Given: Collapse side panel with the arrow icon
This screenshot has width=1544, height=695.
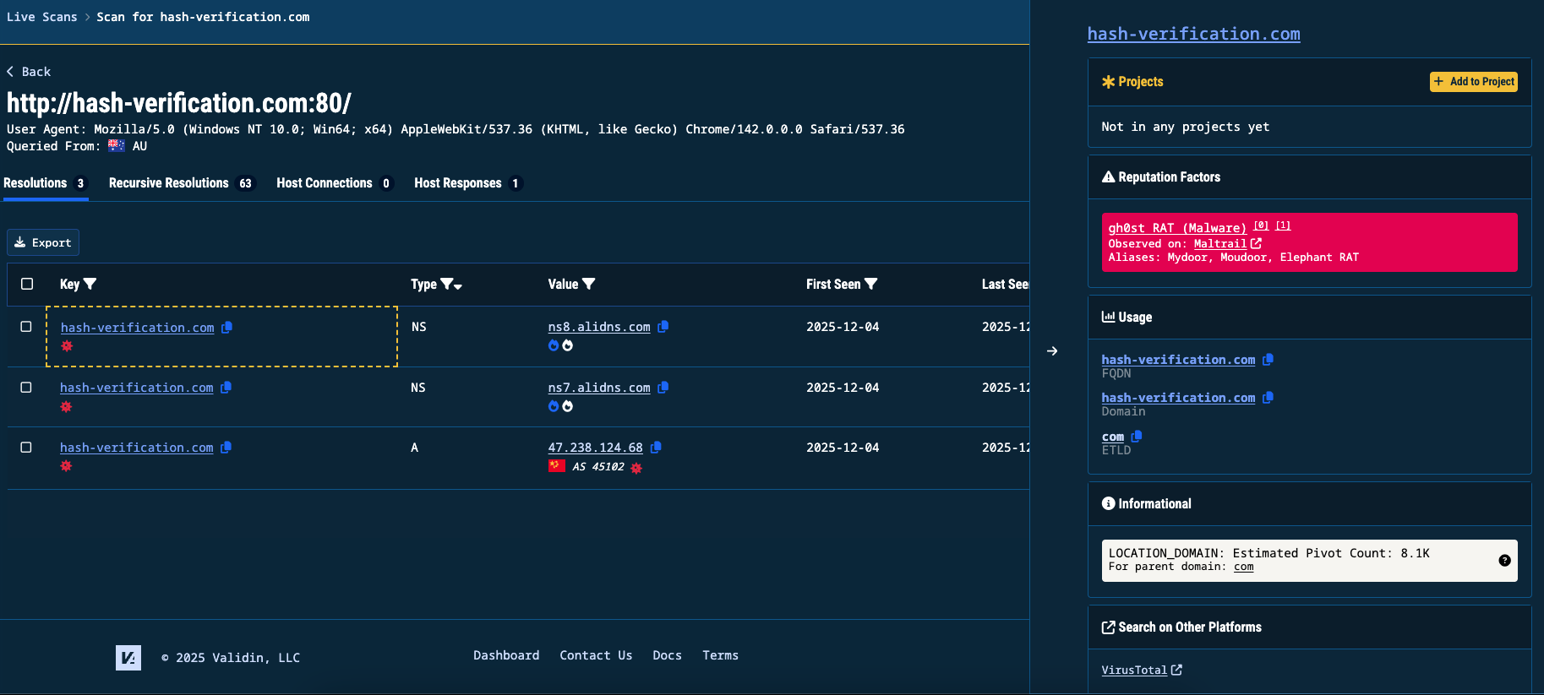Looking at the screenshot, I should [x=1052, y=351].
